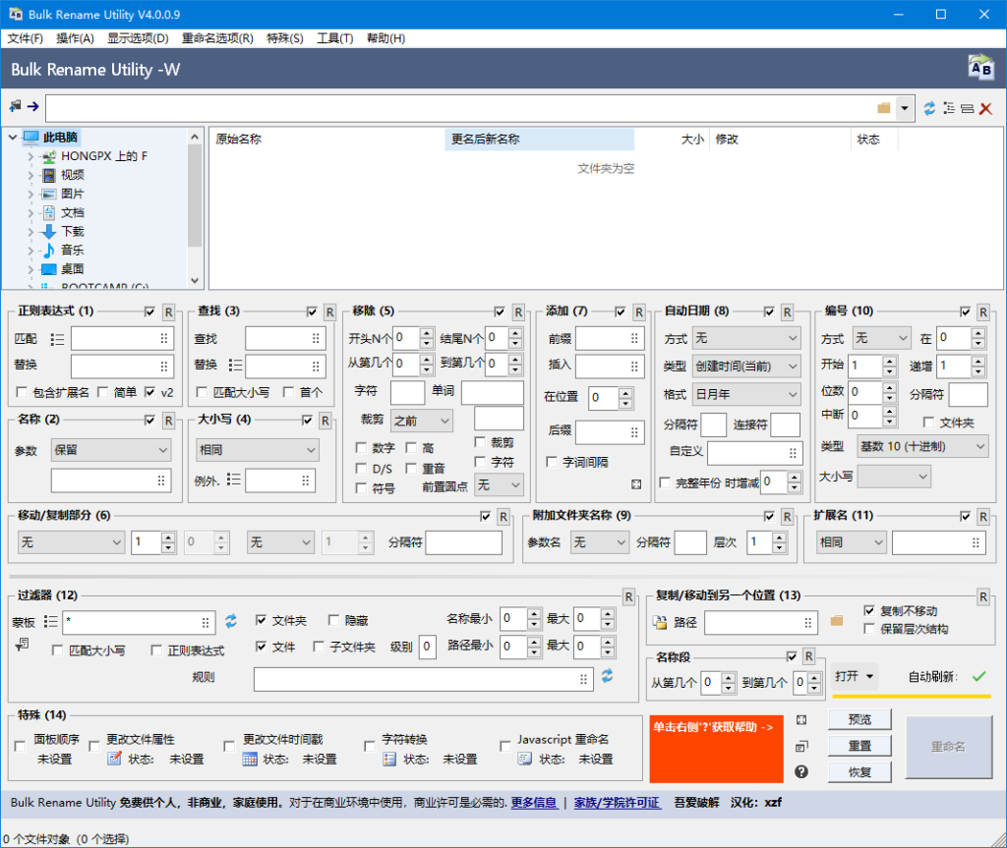
Task: Increment the 开头N个 spinner up arrow
Action: (x=427, y=332)
